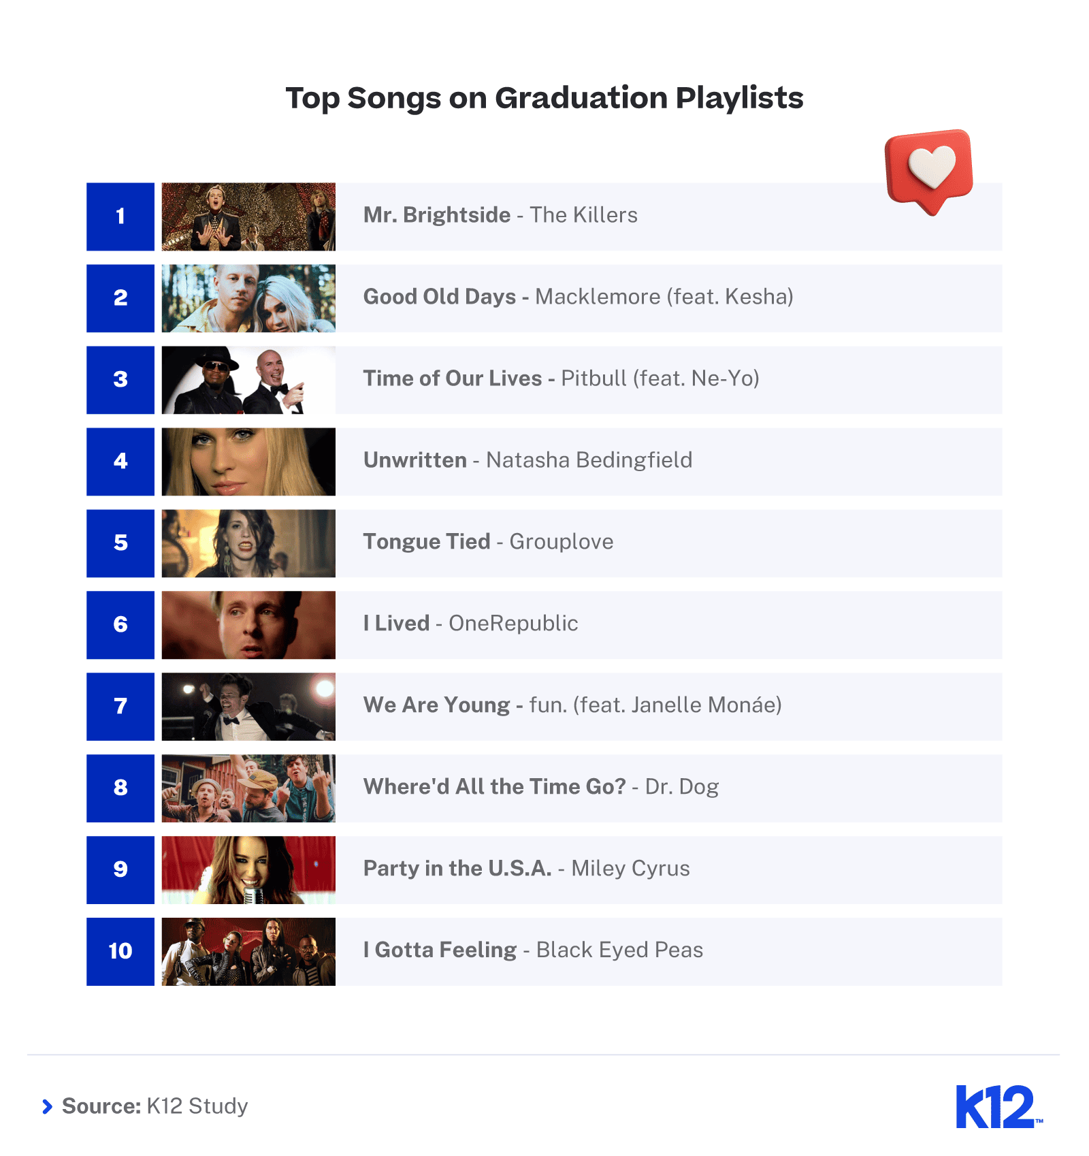Open the Unwritten video thumbnail
1089x1156 pixels.
click(248, 462)
